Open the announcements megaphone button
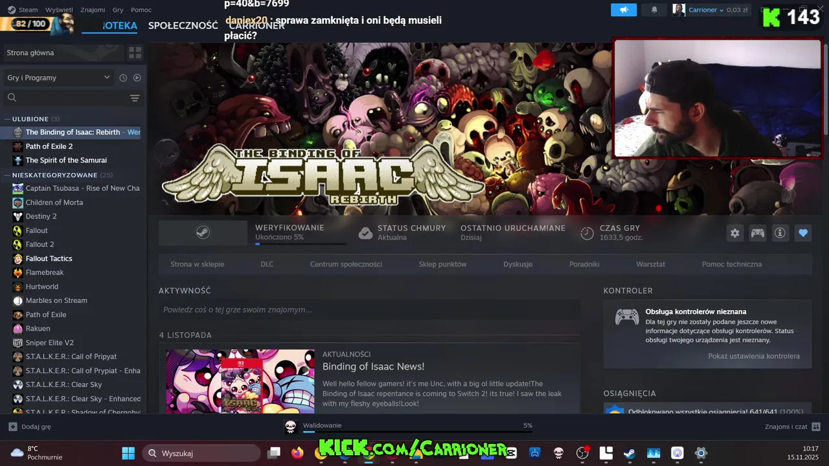 [624, 10]
